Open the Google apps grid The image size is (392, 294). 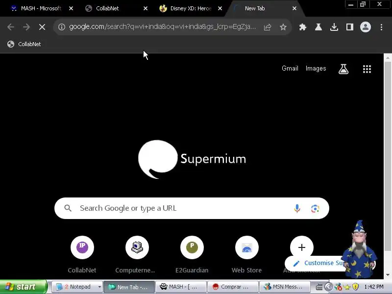(x=367, y=69)
